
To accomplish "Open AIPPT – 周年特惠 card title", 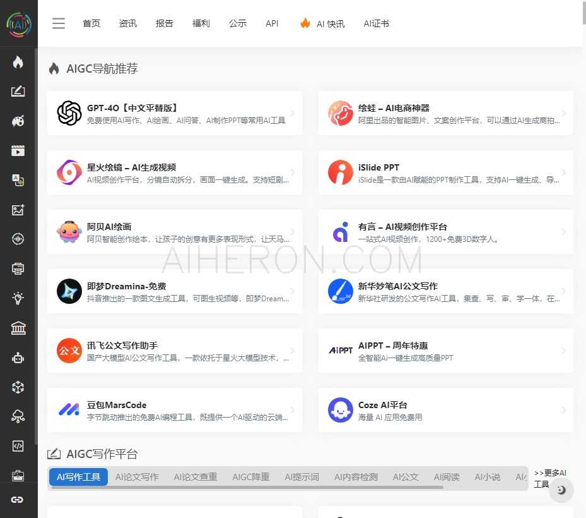I will point(393,346).
